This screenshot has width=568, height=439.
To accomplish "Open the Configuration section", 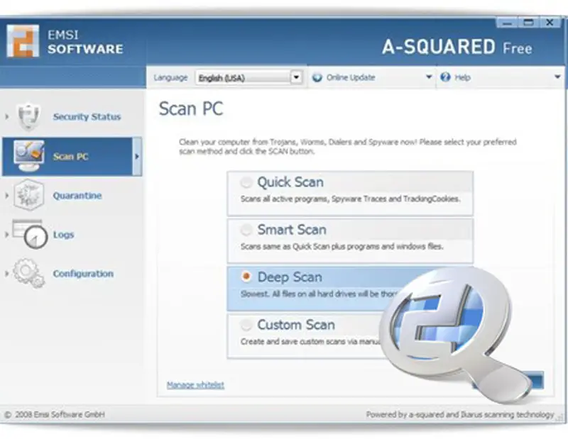I will pyautogui.click(x=83, y=274).
